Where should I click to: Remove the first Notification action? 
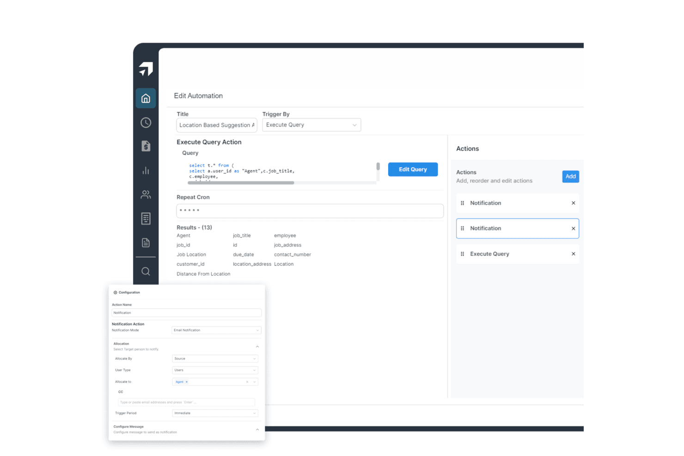tap(573, 203)
